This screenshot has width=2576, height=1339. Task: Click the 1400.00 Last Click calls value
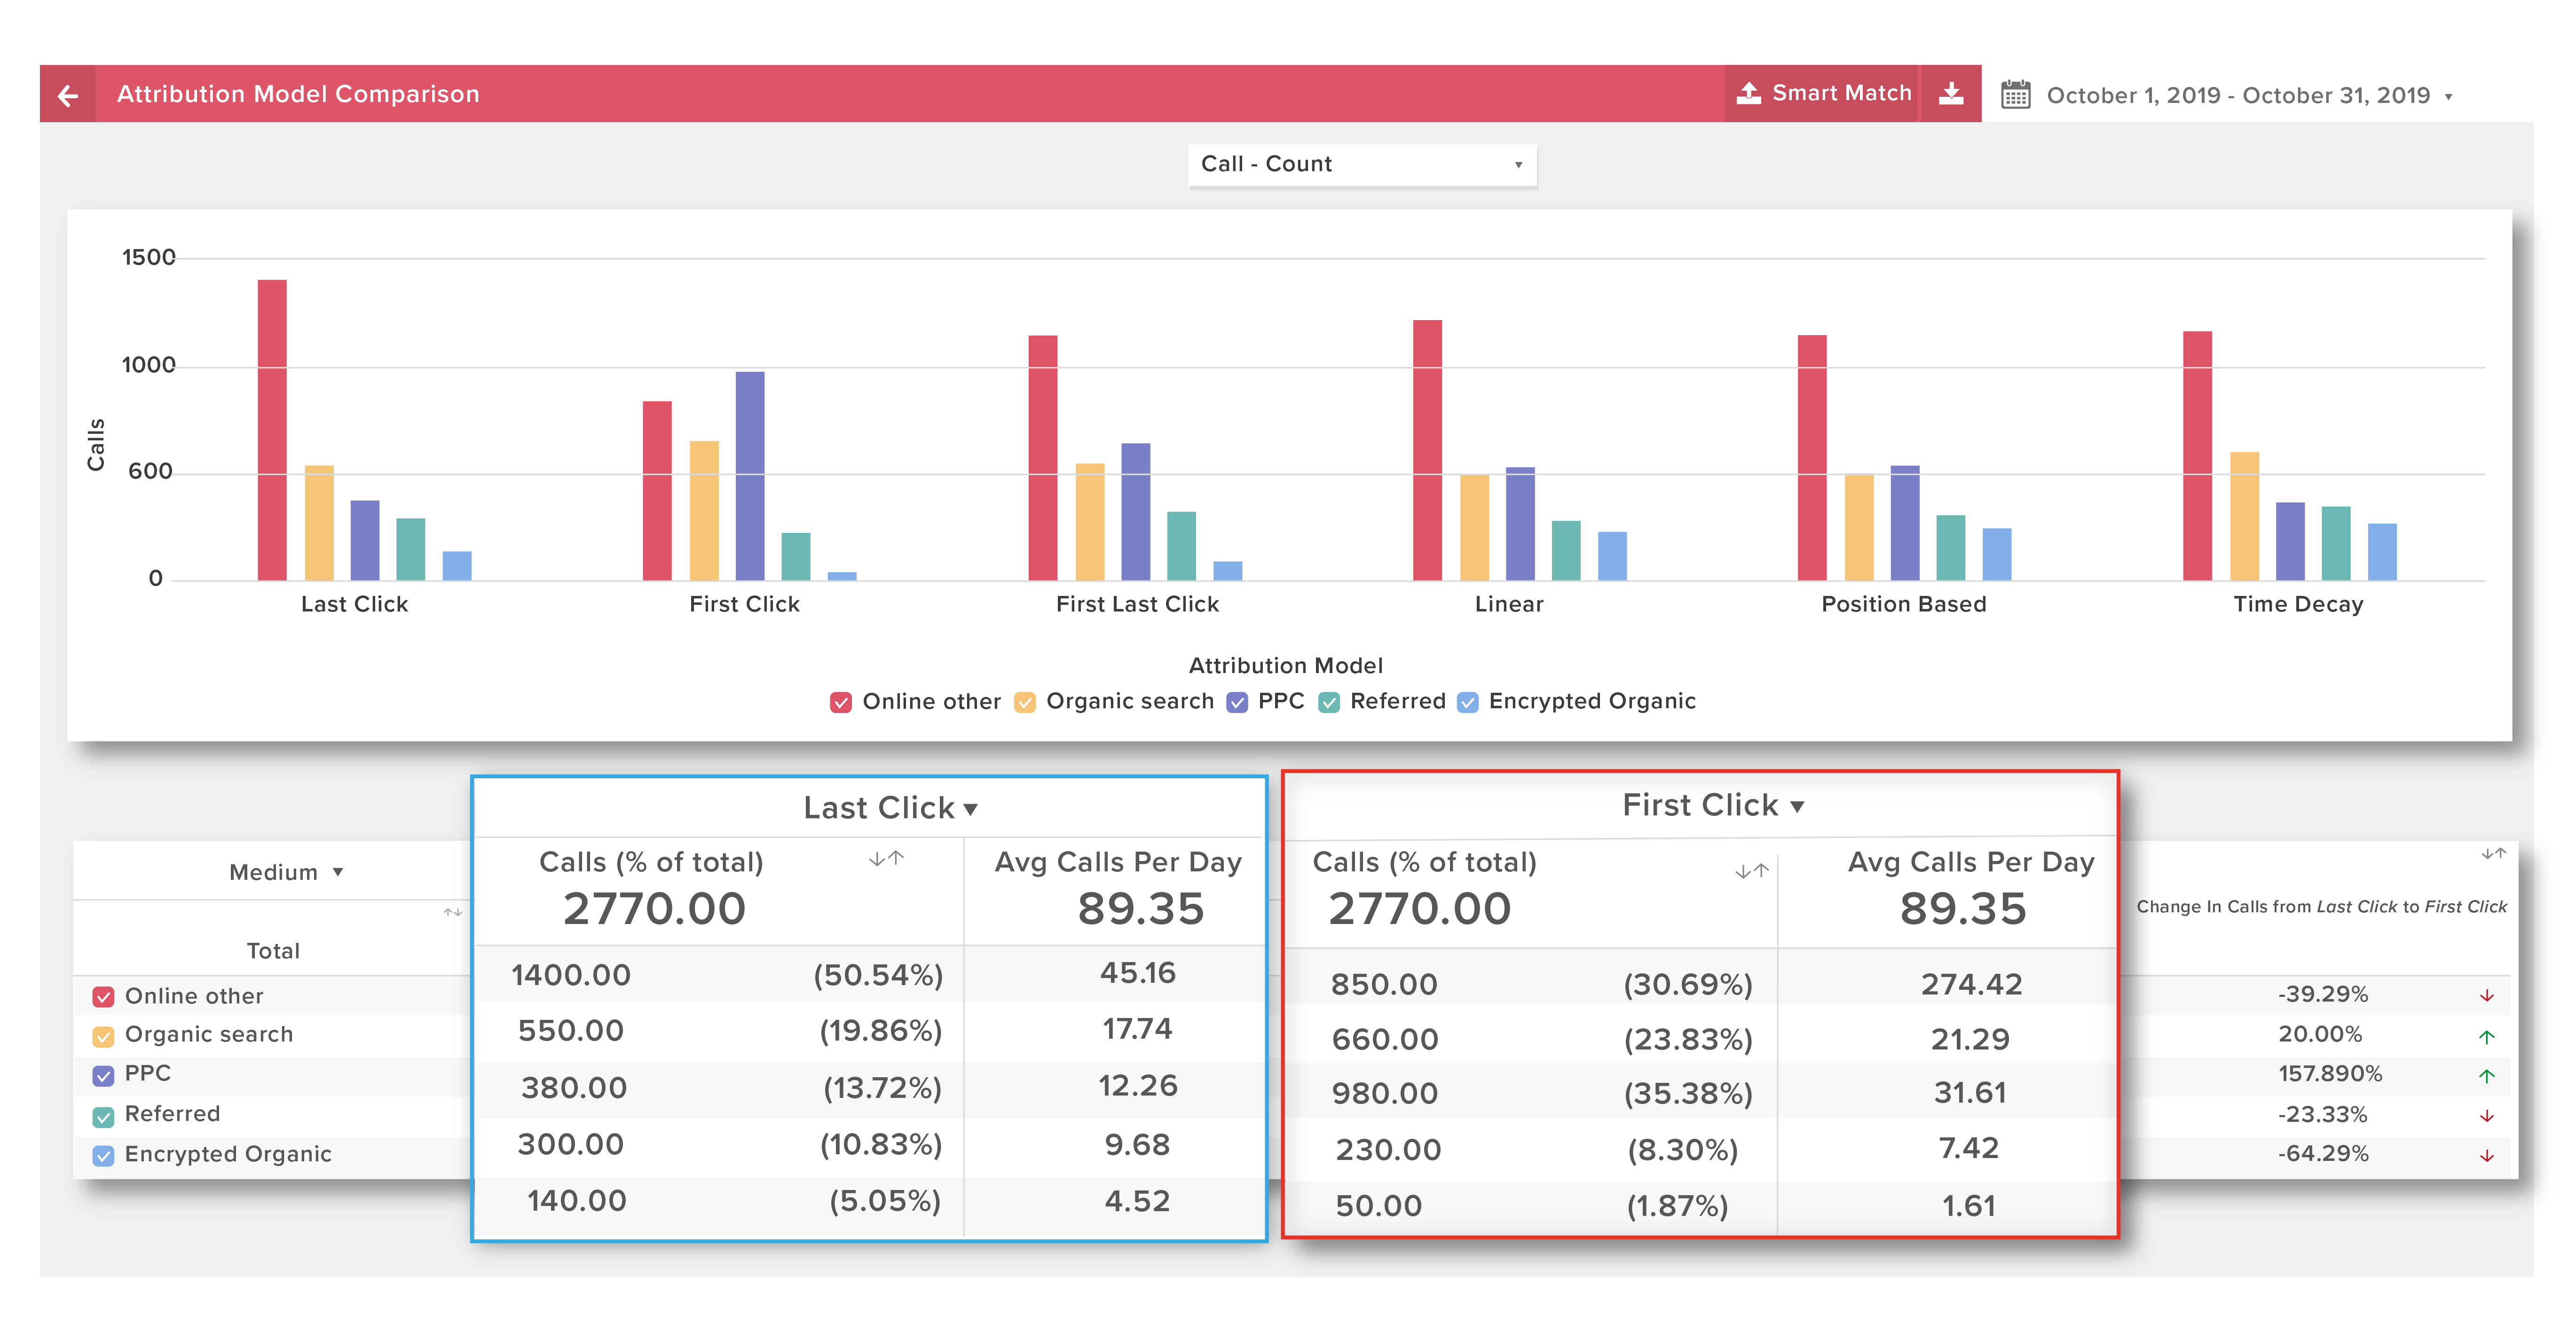[571, 975]
